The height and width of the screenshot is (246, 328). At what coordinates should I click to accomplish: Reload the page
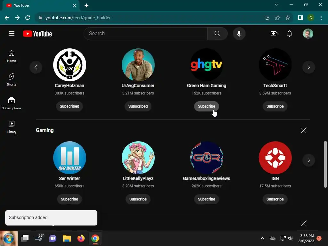pyautogui.click(x=28, y=18)
